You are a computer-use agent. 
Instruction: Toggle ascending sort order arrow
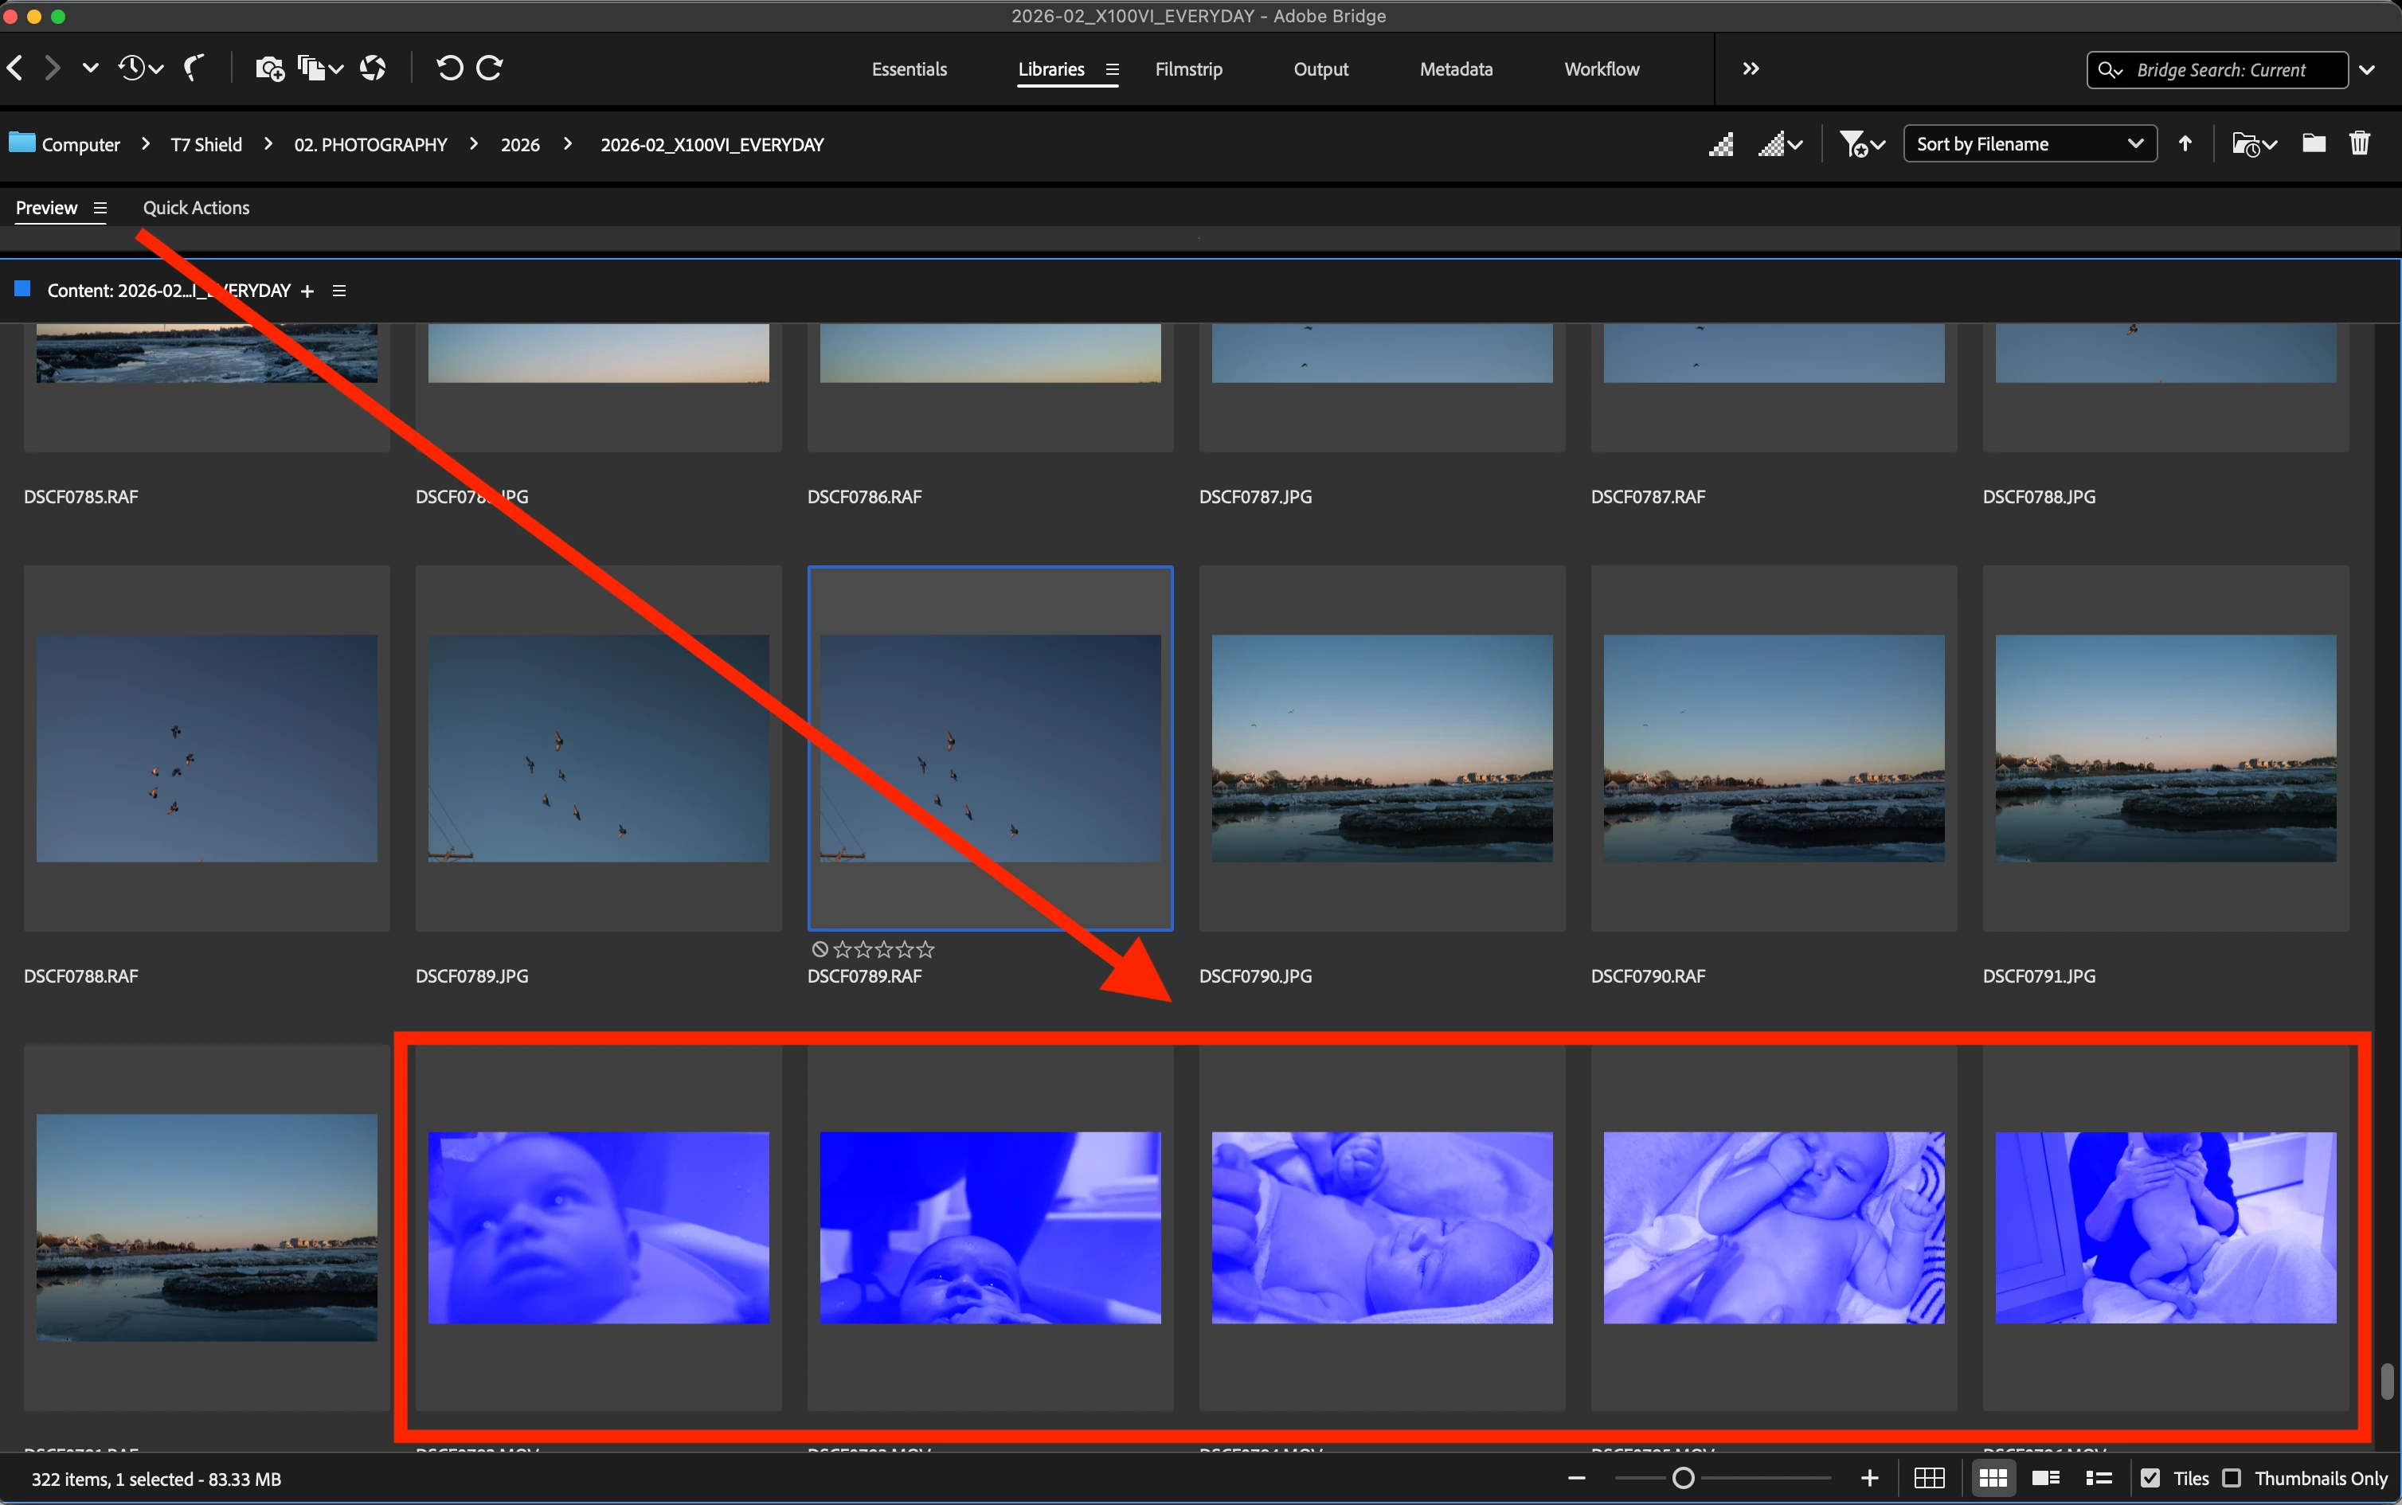tap(2185, 144)
